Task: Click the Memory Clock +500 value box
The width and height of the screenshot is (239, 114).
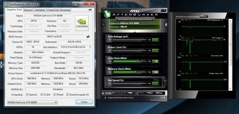Action: click(x=156, y=72)
